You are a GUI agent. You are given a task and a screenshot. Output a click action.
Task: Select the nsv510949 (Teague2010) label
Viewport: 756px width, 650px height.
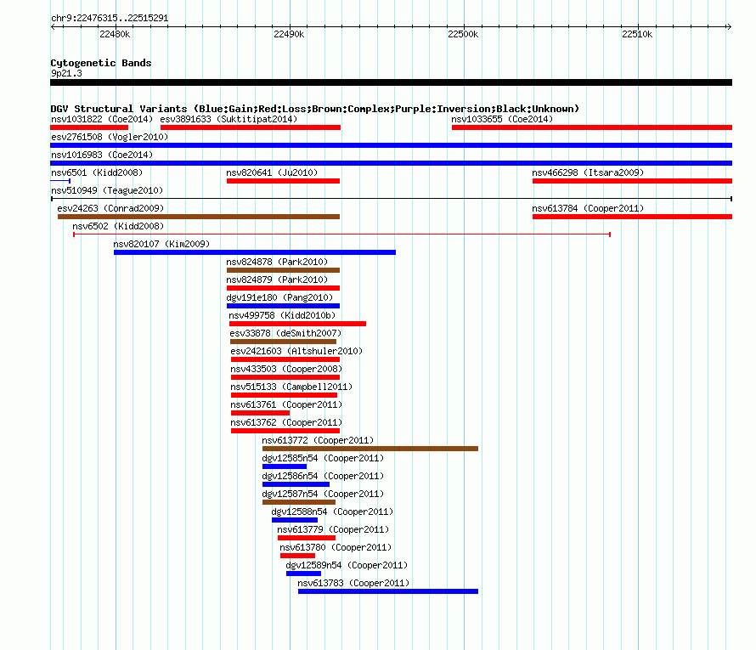(x=107, y=190)
